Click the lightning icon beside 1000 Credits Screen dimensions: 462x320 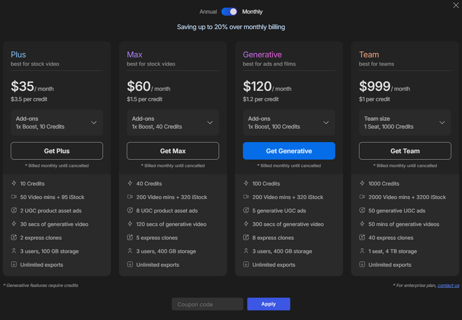[362, 183]
